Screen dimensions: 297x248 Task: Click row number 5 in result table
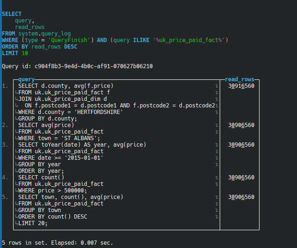click(5, 197)
